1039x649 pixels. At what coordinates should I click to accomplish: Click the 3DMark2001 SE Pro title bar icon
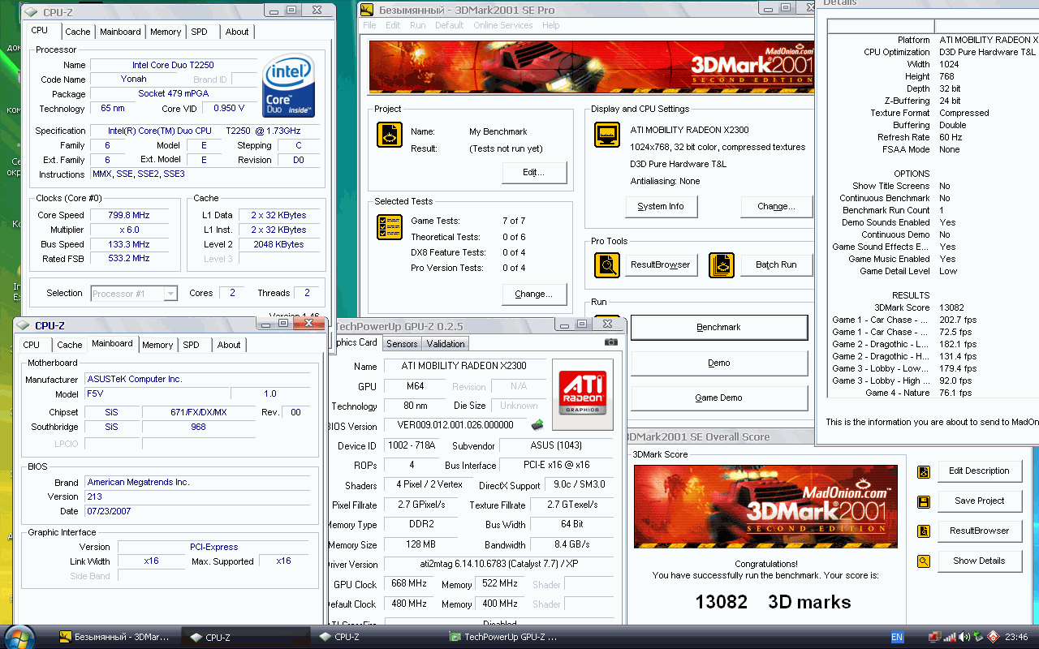point(367,10)
